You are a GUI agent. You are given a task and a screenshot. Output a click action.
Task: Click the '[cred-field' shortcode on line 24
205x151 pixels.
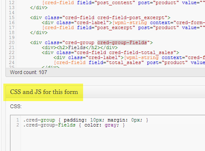[x=70, y=62]
